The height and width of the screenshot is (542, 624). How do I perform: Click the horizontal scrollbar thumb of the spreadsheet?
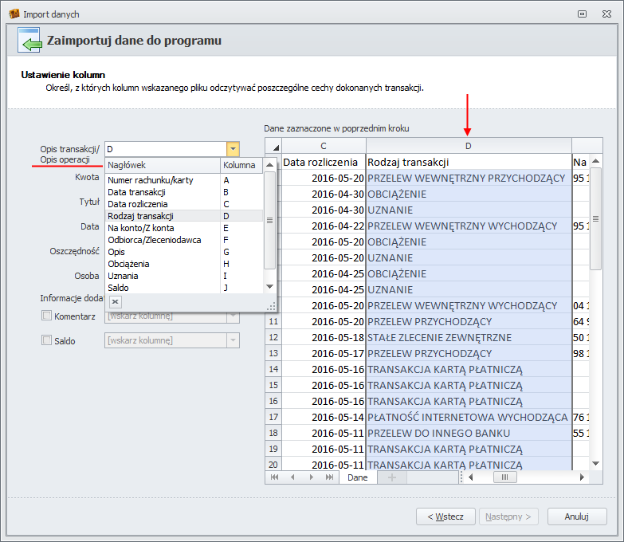(504, 477)
